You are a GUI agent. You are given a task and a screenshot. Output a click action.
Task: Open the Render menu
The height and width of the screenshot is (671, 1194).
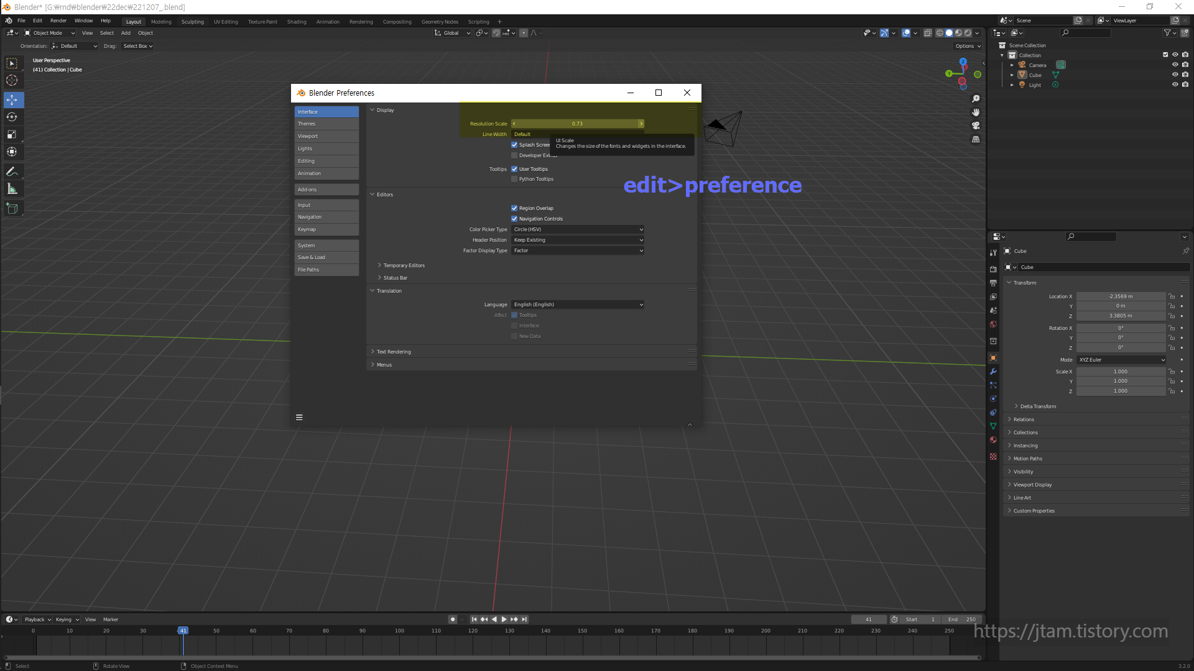tap(58, 21)
